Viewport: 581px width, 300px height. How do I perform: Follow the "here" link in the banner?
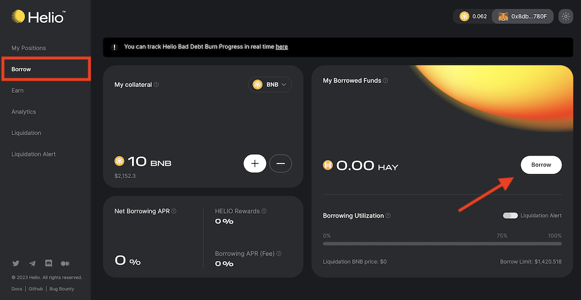[x=282, y=46]
